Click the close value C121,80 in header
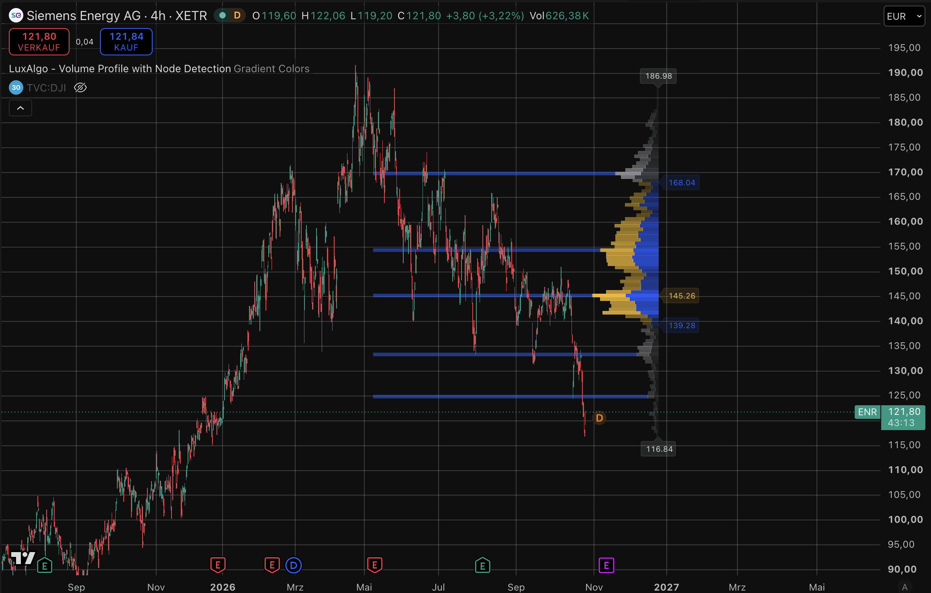The image size is (931, 593). (x=419, y=16)
